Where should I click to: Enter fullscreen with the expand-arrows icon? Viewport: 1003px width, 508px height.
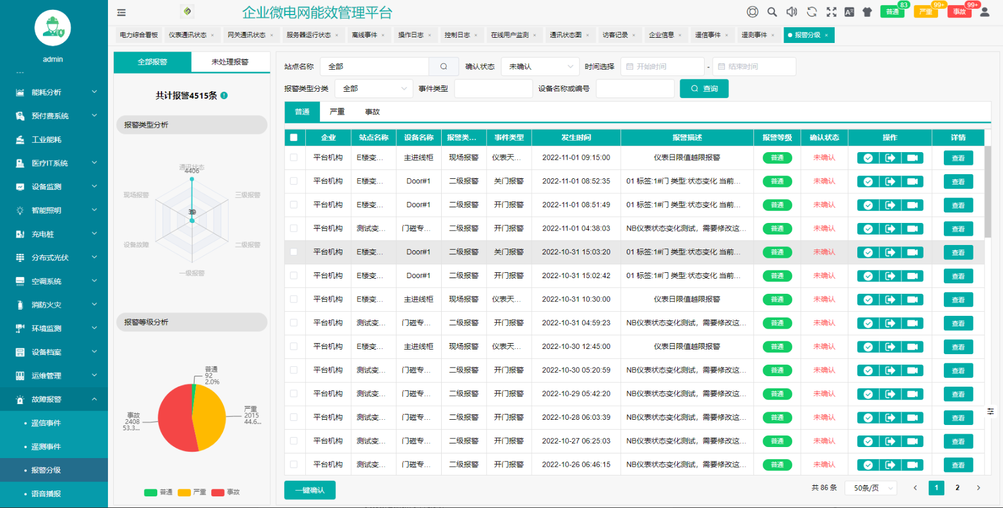pos(831,12)
